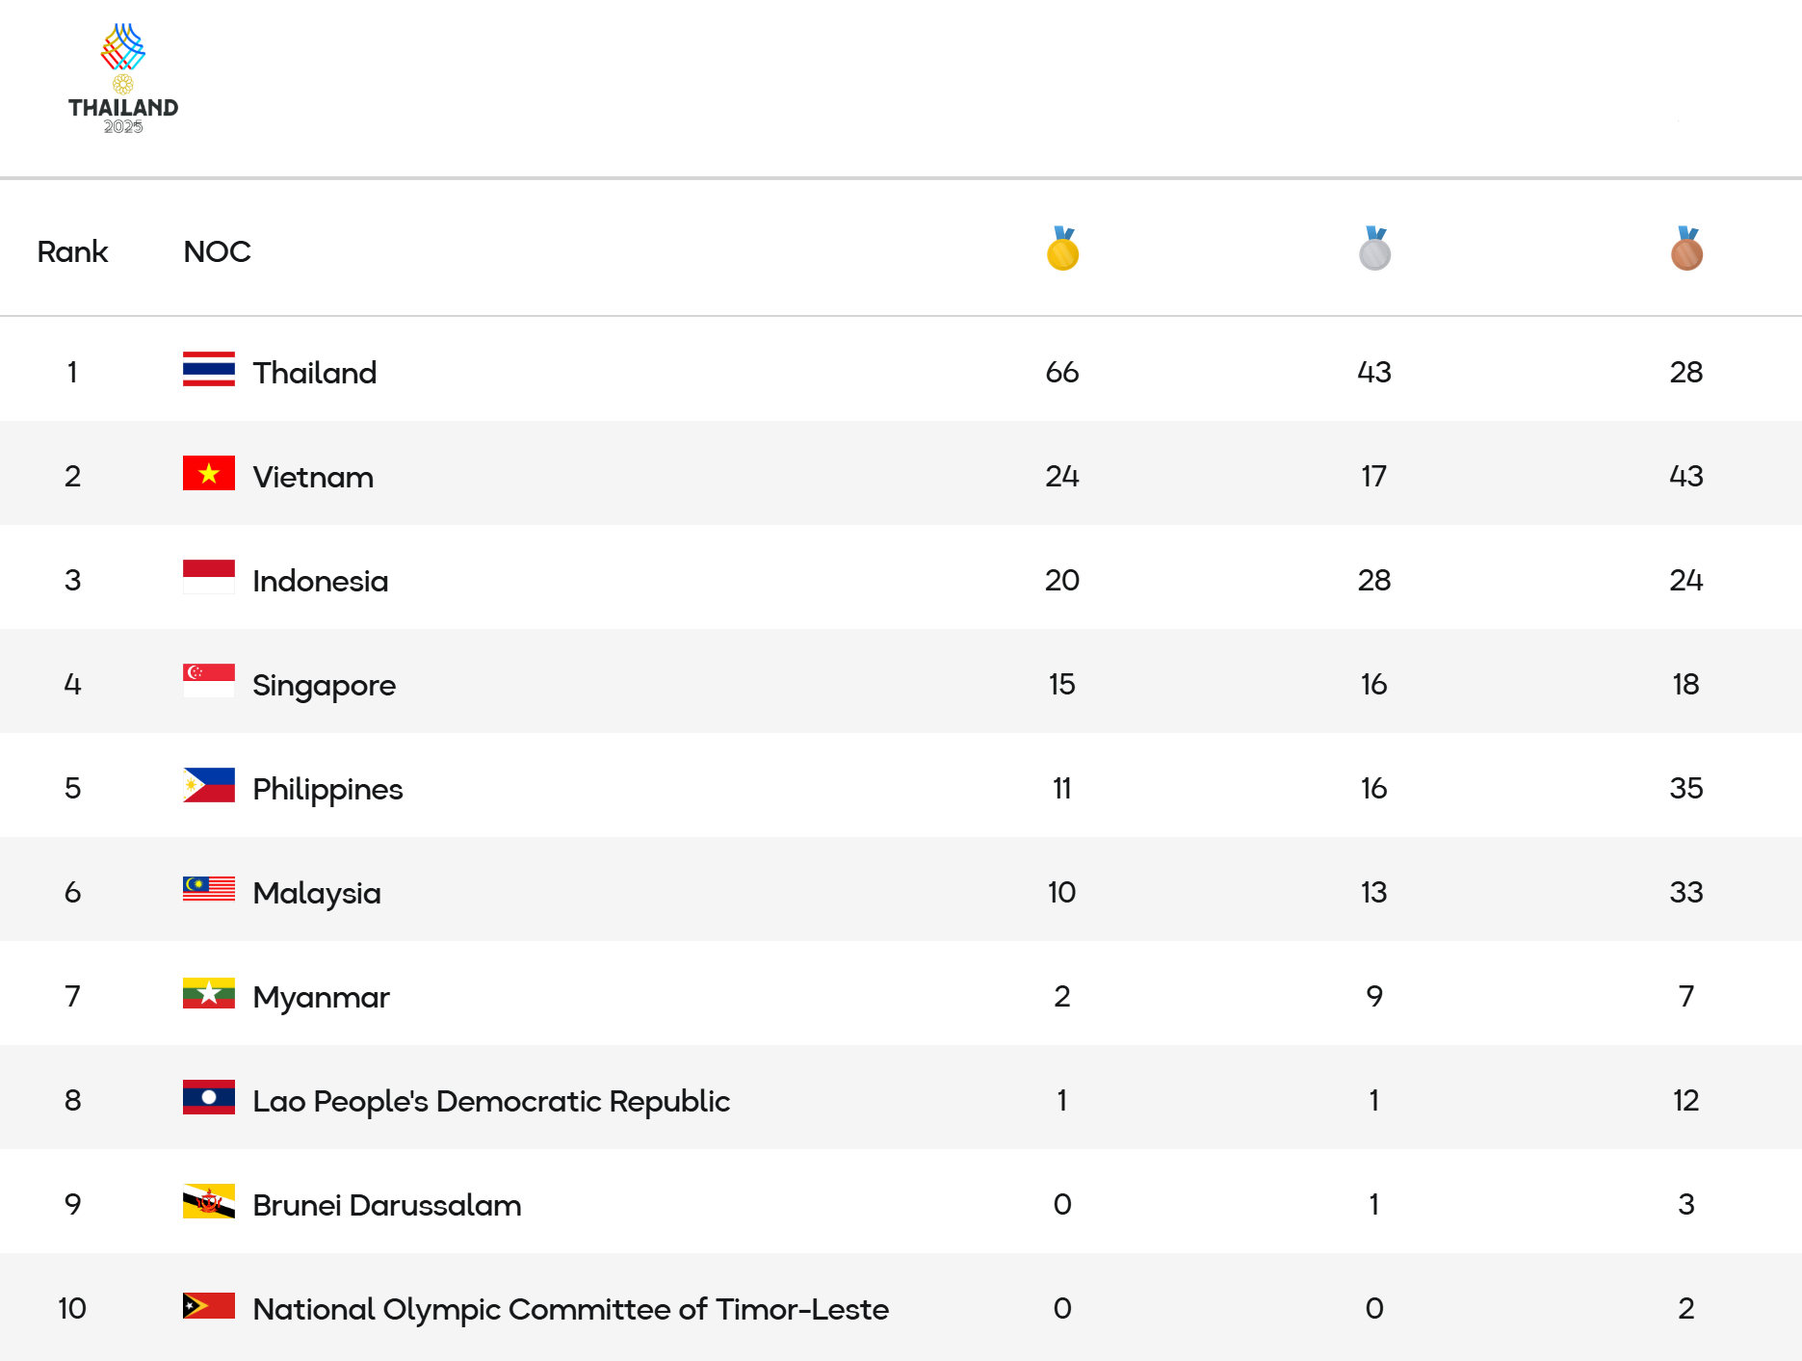Click the Malaysia flag icon
The width and height of the screenshot is (1802, 1361).
[209, 890]
